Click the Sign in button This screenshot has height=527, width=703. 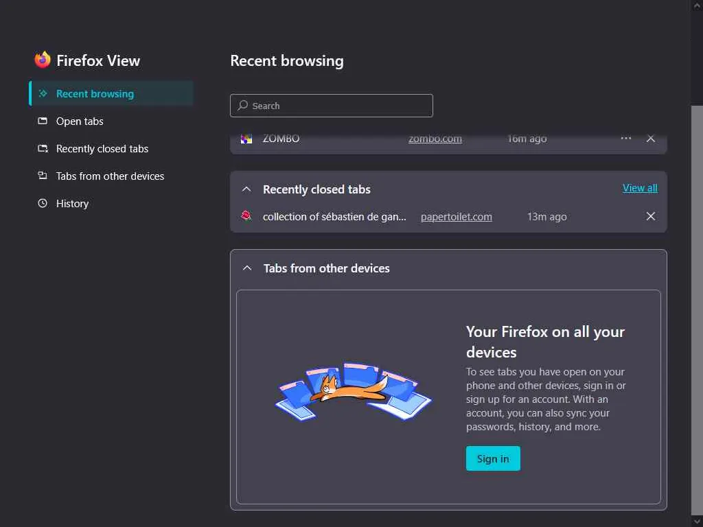click(493, 458)
